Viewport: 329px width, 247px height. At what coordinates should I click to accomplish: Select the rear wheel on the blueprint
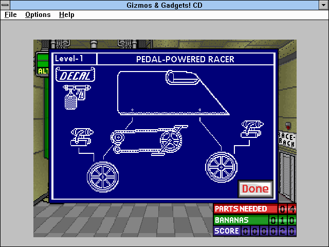point(103,177)
